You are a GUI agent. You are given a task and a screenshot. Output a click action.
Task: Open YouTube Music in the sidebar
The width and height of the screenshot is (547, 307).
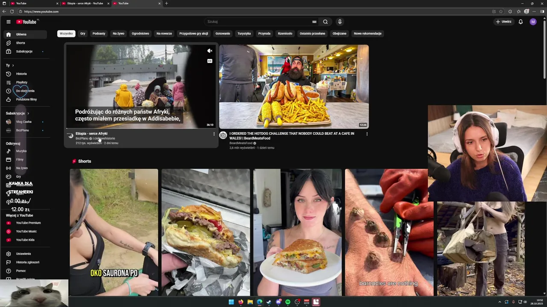(x=26, y=231)
